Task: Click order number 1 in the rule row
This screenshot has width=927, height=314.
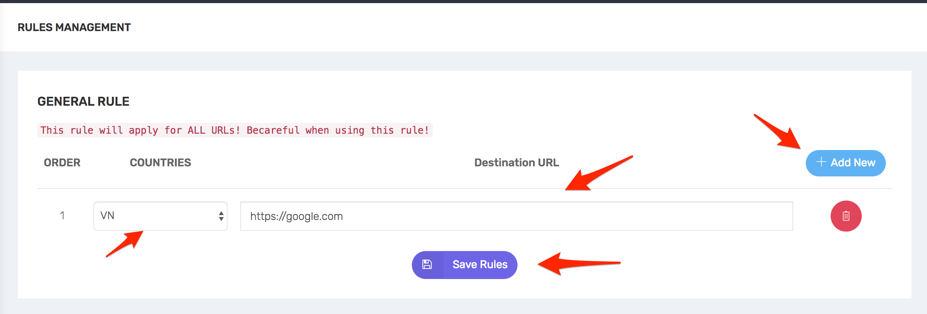Action: tap(62, 216)
